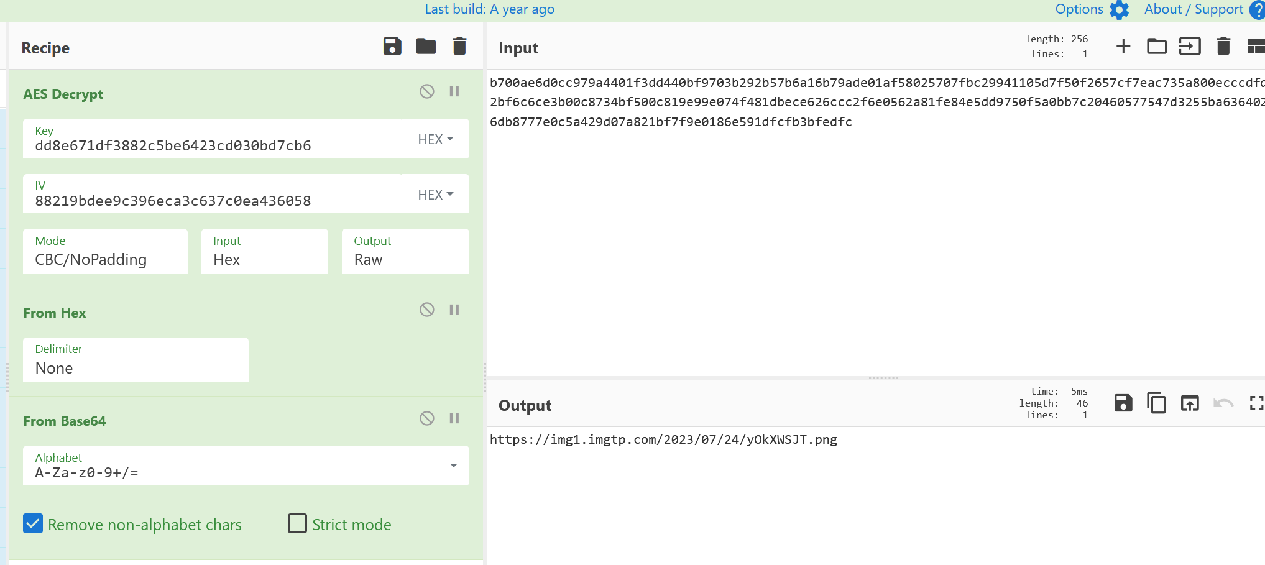
Task: Open the Options link
Action: coord(1079,9)
